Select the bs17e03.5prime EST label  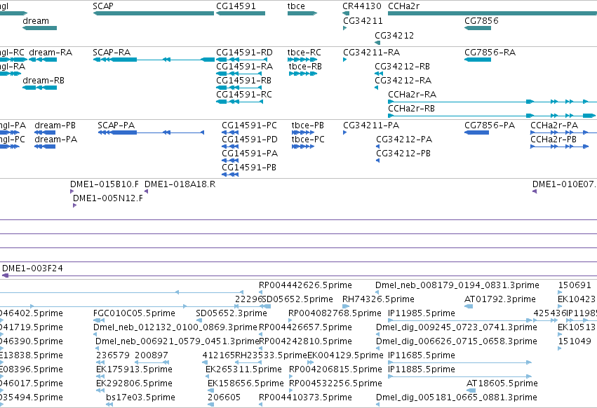point(140,397)
